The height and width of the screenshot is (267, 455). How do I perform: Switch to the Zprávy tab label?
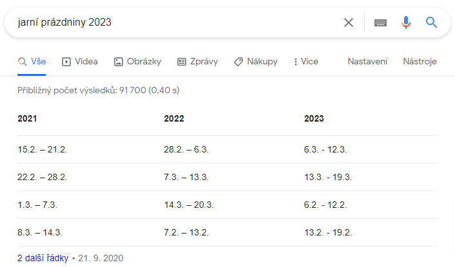(204, 61)
